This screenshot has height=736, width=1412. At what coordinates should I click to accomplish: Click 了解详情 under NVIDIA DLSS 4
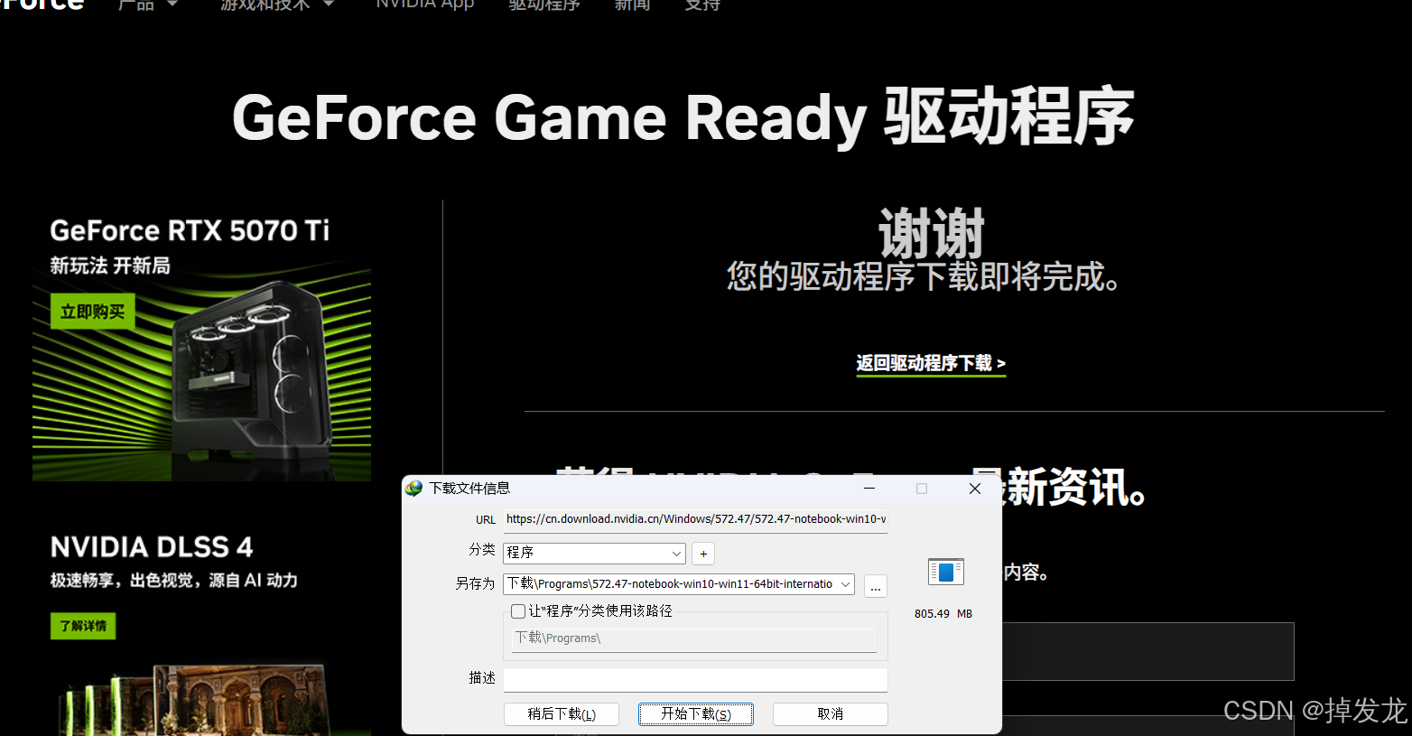[x=83, y=626]
